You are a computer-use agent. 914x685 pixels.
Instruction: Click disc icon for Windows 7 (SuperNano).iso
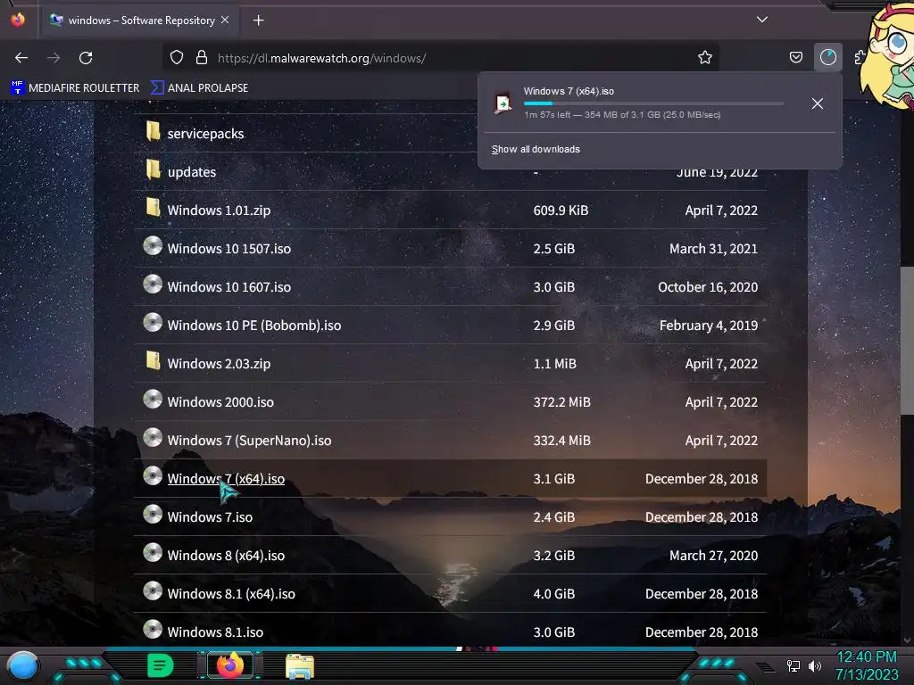[x=153, y=437]
